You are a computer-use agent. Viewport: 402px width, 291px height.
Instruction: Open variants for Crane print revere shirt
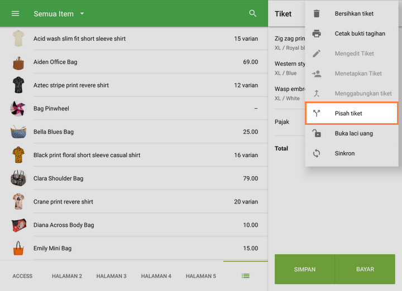[134, 202]
